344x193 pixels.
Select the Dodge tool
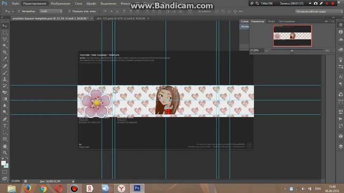(x=5, y=112)
